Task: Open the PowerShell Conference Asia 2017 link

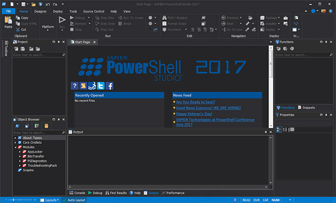Action: click(x=215, y=122)
